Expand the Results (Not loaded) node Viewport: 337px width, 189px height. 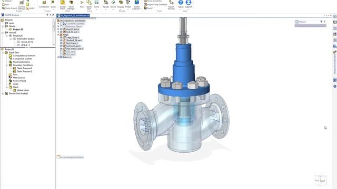[3, 93]
